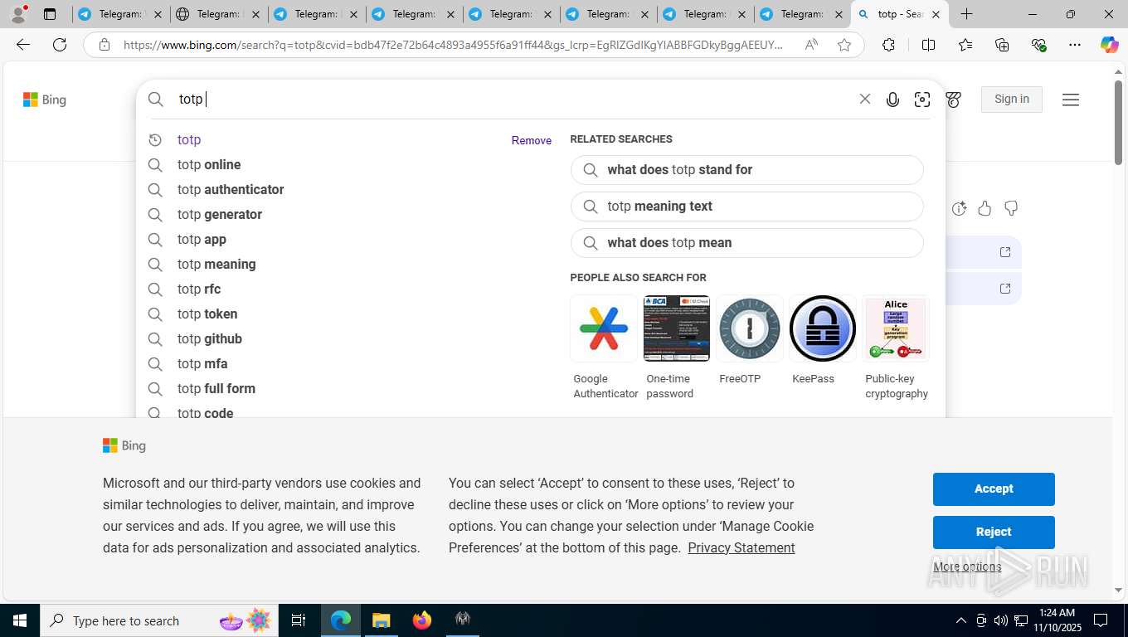Viewport: 1128px width, 637px height.
Task: Refresh the page
Action: [60, 45]
